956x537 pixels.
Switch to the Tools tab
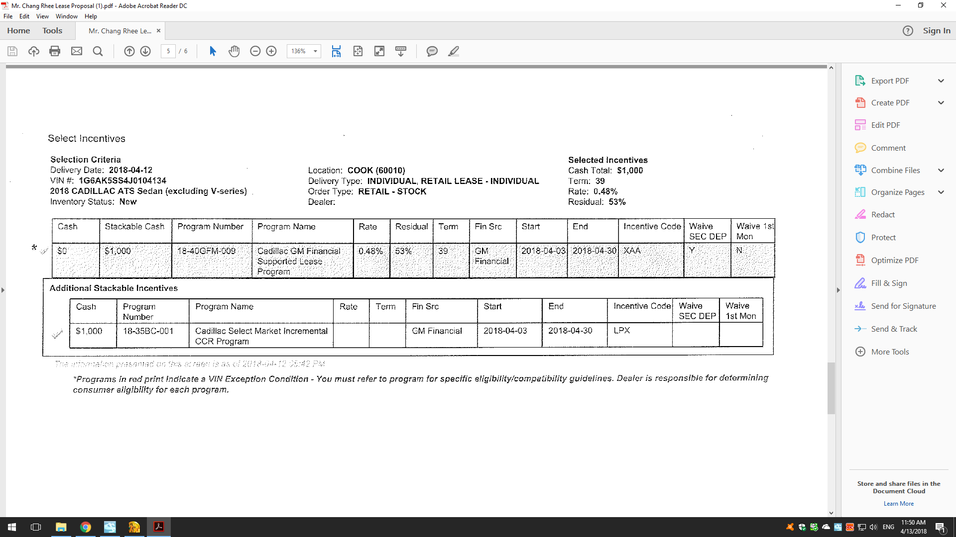click(x=52, y=31)
